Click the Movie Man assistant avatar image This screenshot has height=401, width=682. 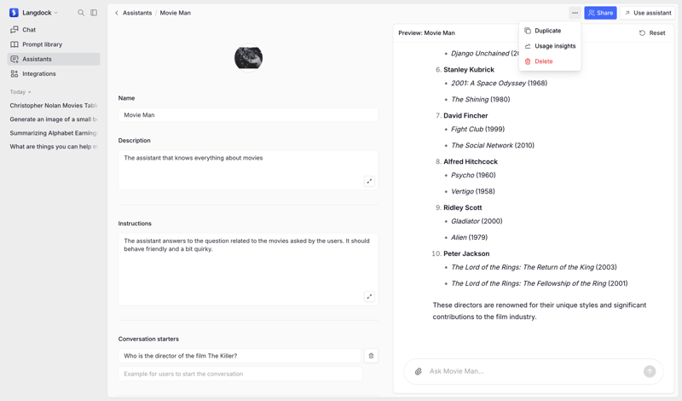pos(248,57)
